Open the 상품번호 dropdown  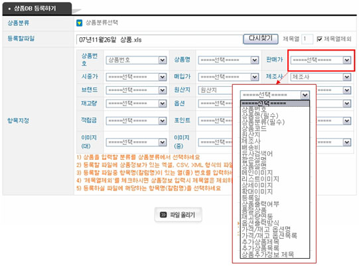[136, 60]
